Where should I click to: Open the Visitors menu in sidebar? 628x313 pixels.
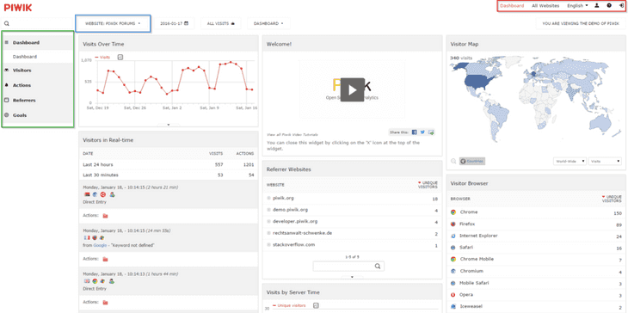tap(38, 71)
